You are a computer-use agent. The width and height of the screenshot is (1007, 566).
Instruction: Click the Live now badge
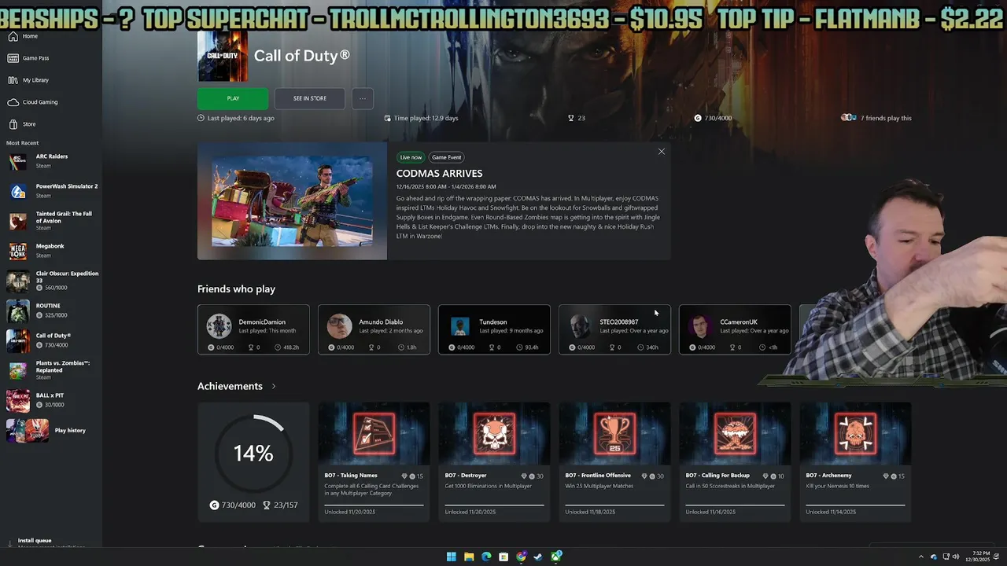coord(411,157)
